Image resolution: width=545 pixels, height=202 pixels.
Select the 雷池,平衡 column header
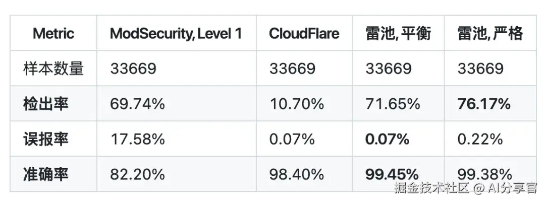point(398,34)
